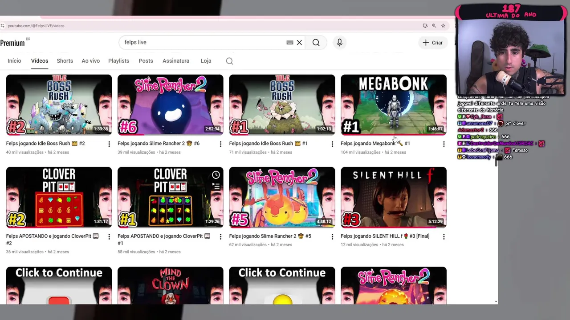Open the Ao vivo tab

pos(90,61)
